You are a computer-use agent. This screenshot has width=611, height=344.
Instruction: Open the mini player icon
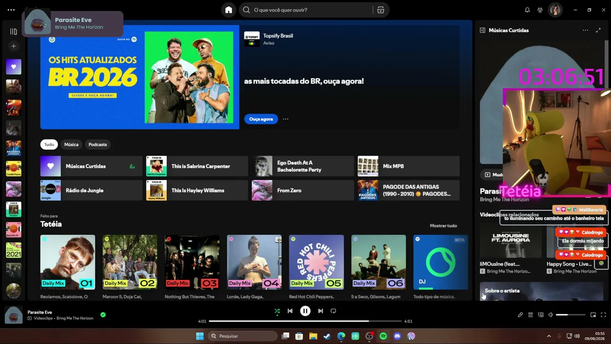[593, 315]
